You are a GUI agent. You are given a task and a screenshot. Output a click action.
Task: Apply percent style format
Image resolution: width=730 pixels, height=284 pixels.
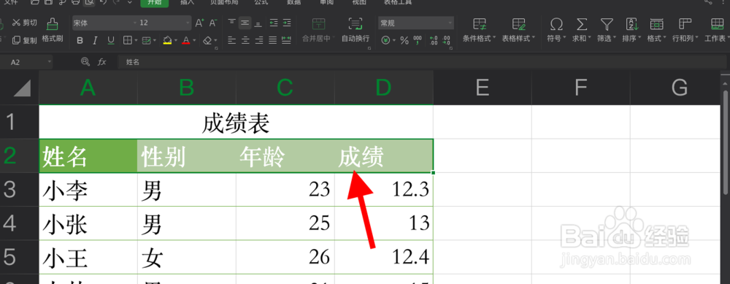click(x=404, y=40)
